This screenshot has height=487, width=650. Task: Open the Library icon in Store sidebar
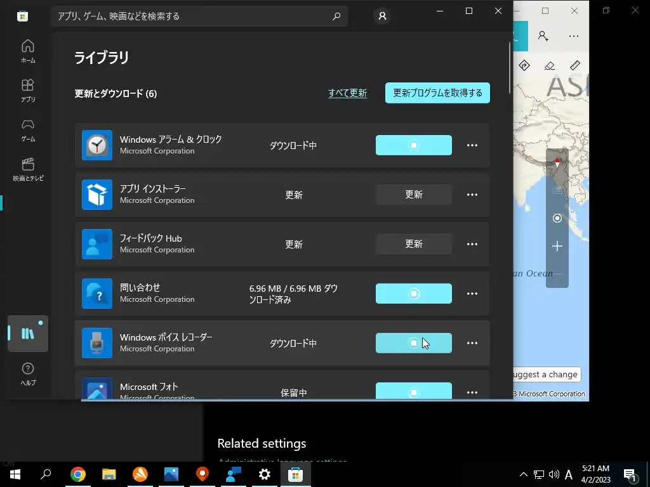(28, 334)
